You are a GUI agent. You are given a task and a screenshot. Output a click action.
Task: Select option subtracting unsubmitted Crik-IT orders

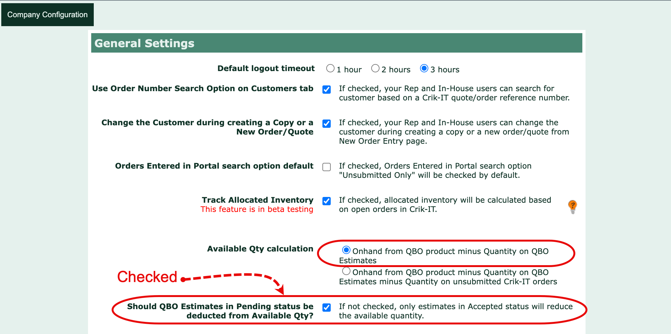click(x=346, y=271)
